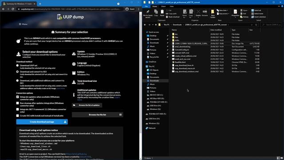
Task: Toggle Run cleanup after updates integration checkbox
Action: 17,103
